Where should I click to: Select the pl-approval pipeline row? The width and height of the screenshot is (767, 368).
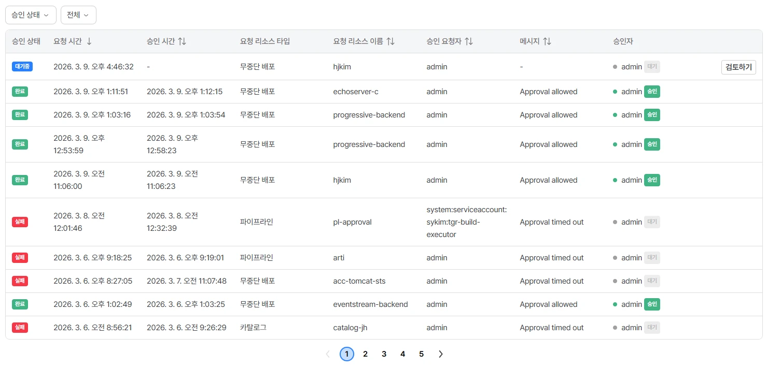(384, 222)
